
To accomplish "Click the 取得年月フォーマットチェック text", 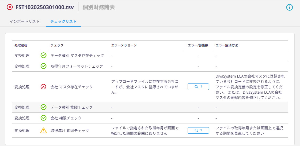I will click(77, 66).
